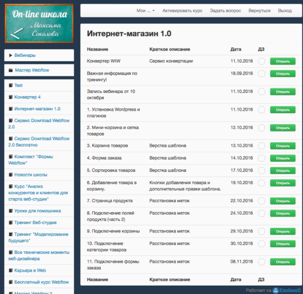Click the Emdesell logo in footer
The image size is (303, 294).
click(287, 290)
